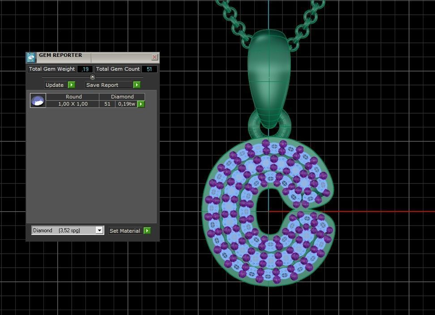Open the Diamond (3,52 spg) material dropdown
The height and width of the screenshot is (315, 435).
[68, 230]
